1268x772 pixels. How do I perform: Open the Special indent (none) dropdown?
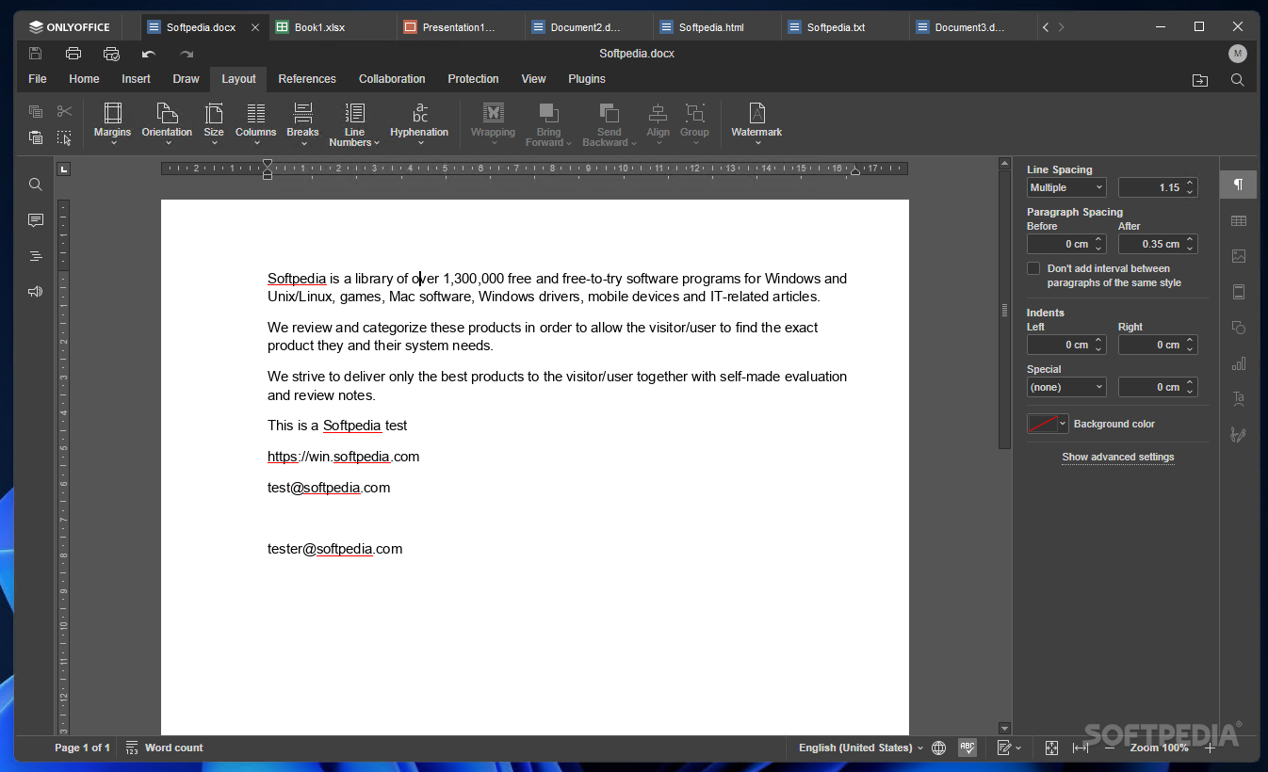click(x=1066, y=387)
